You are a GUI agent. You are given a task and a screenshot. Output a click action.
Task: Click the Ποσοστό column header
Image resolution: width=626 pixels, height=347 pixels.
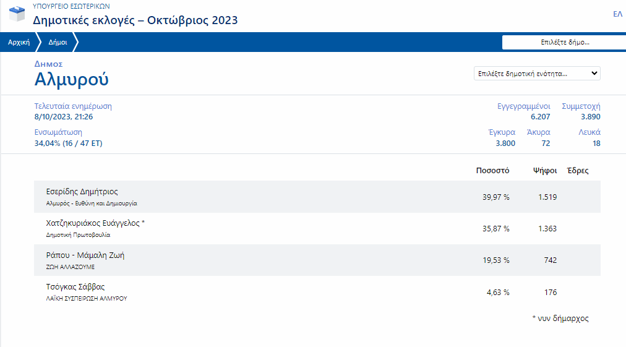coord(492,170)
